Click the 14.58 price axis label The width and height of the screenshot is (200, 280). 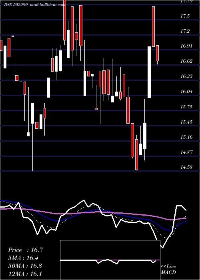coord(186,167)
